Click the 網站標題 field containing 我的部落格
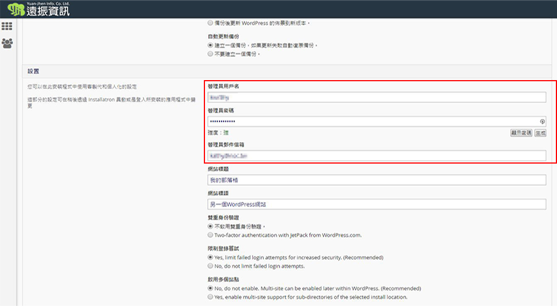The image size is (557, 306). [376, 180]
